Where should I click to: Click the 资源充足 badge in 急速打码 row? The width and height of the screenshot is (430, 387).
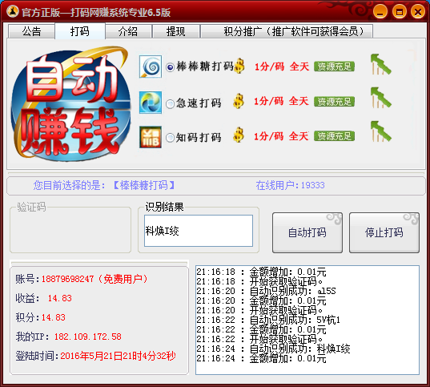(334, 102)
